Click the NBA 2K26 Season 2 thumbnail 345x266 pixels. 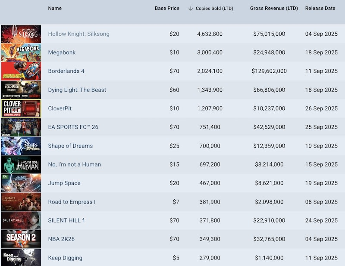(x=21, y=239)
